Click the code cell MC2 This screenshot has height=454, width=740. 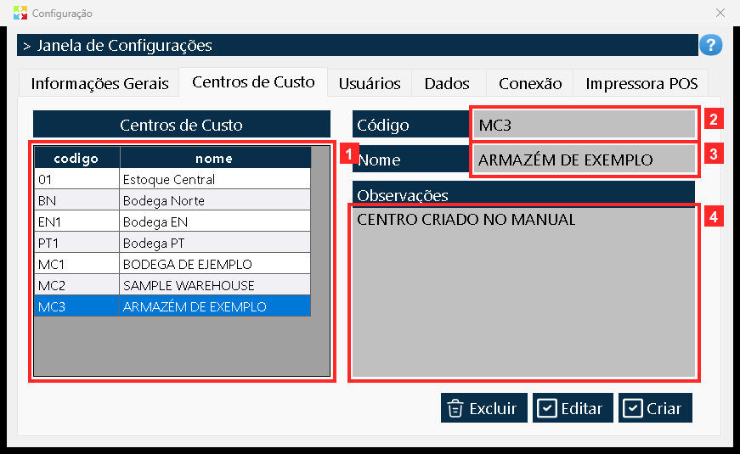77,285
